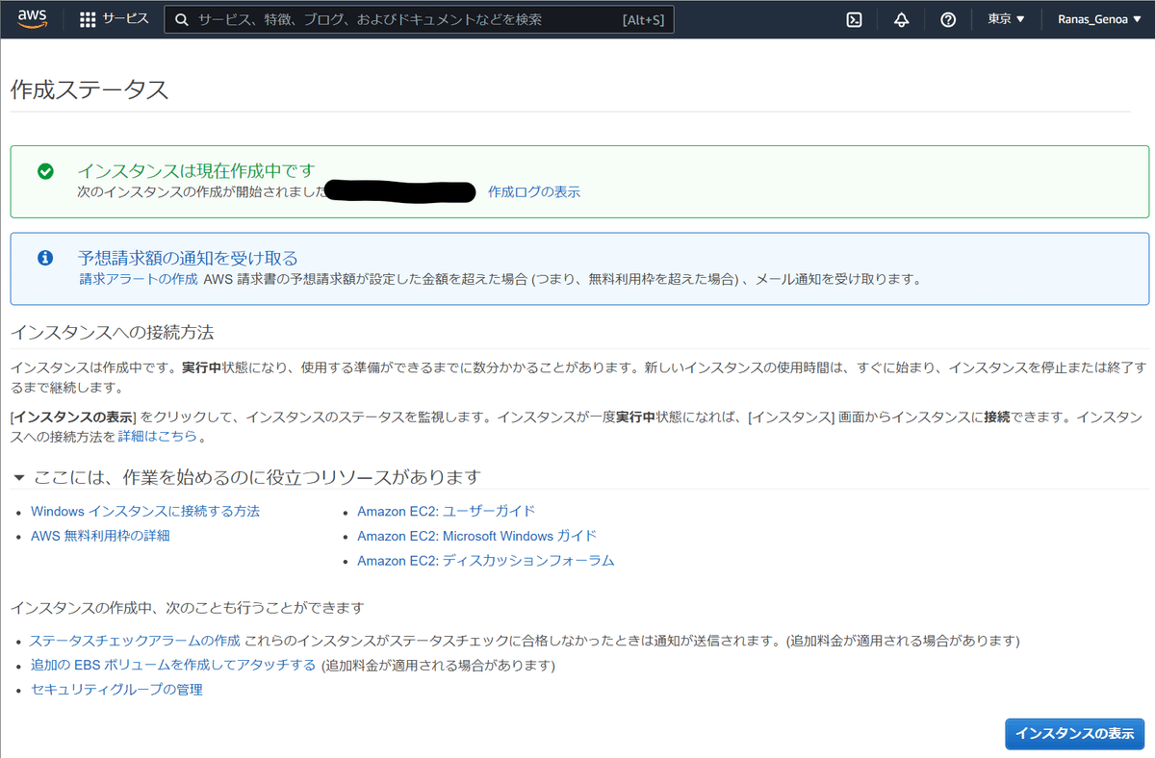Open Amazon EC2: ディスカッションフォーラム link
The width and height of the screenshot is (1155, 758).
(485, 560)
